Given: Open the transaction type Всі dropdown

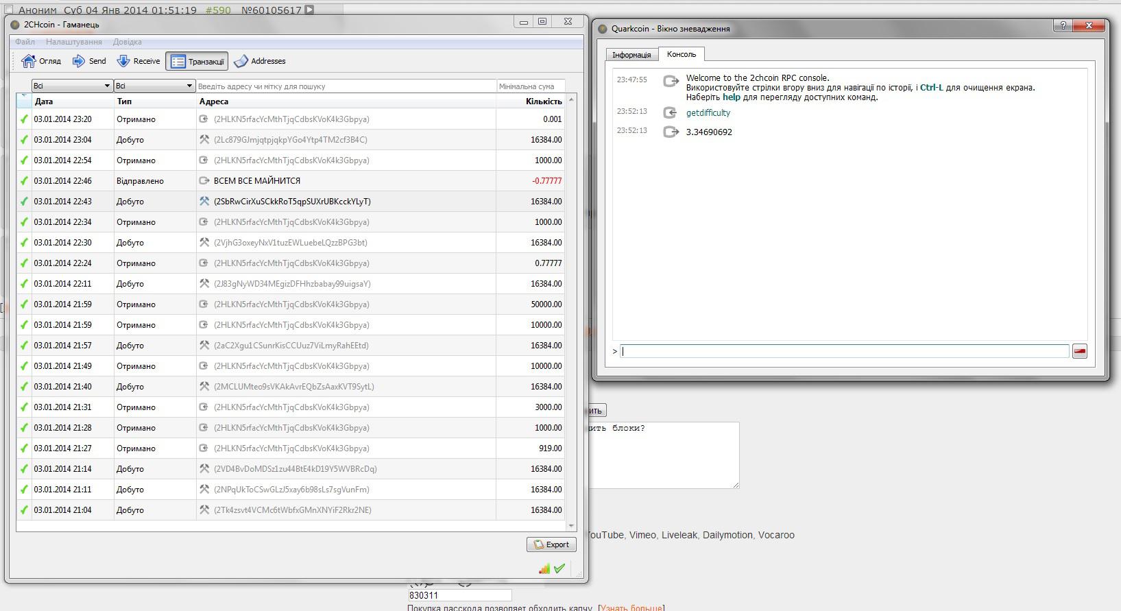Looking at the screenshot, I should (x=154, y=86).
